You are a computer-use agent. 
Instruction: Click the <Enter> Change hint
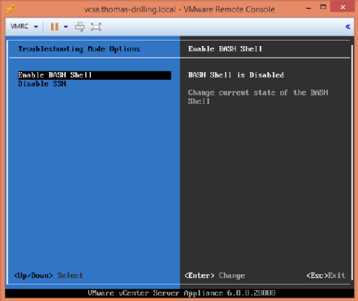(215, 276)
